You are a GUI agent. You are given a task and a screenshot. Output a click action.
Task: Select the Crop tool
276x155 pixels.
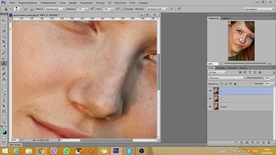click(4, 42)
